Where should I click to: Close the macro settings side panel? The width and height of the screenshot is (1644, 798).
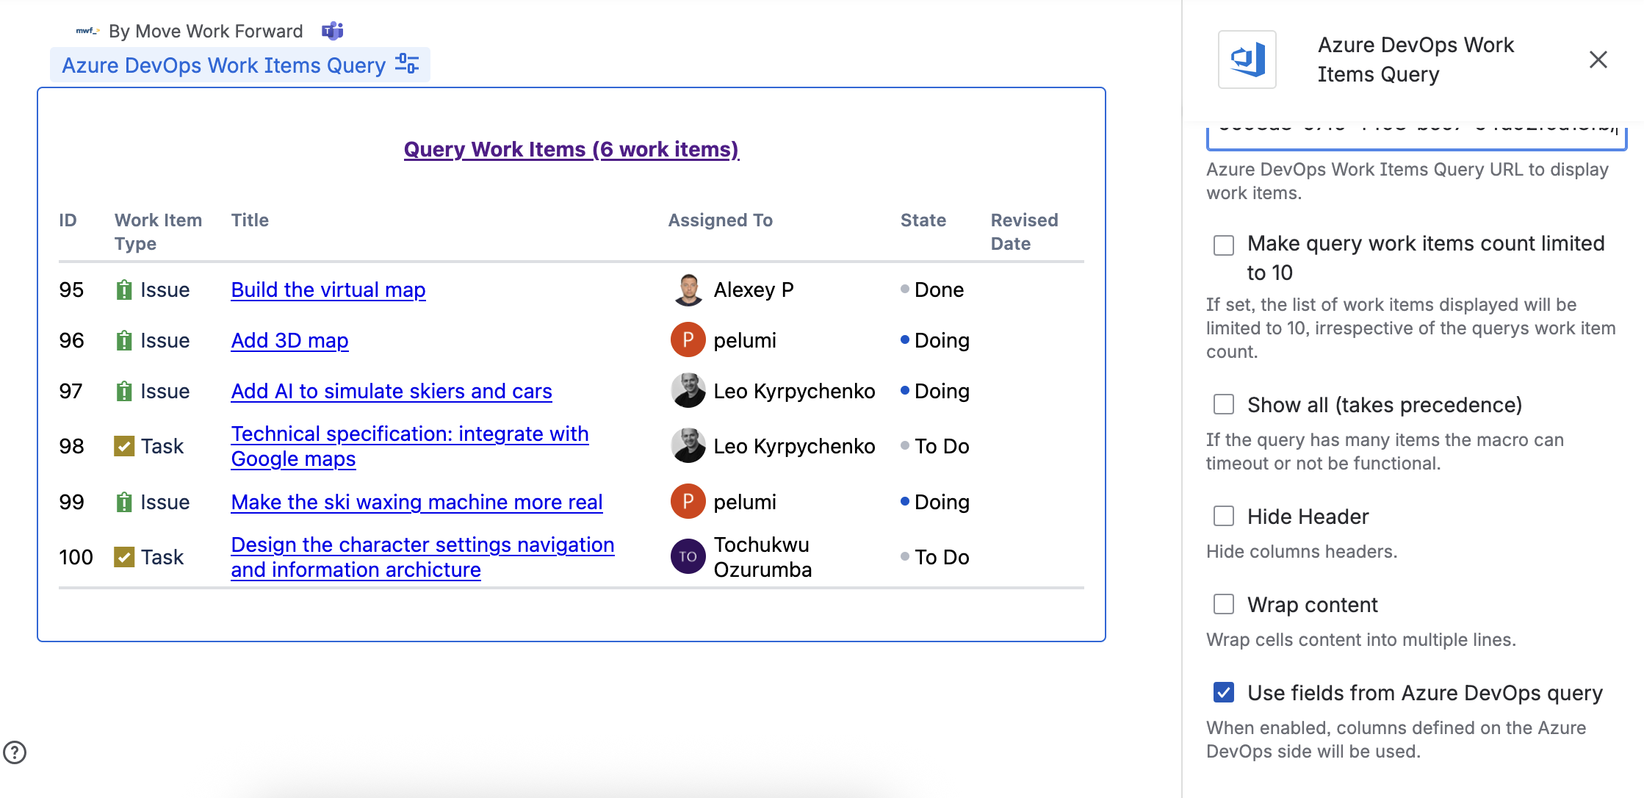[x=1598, y=60]
